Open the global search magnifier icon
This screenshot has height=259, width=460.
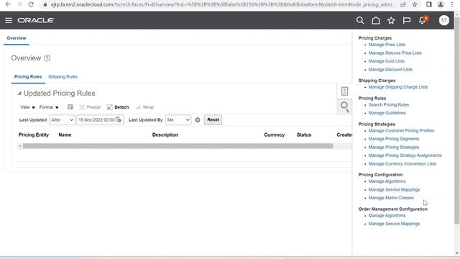click(x=360, y=20)
